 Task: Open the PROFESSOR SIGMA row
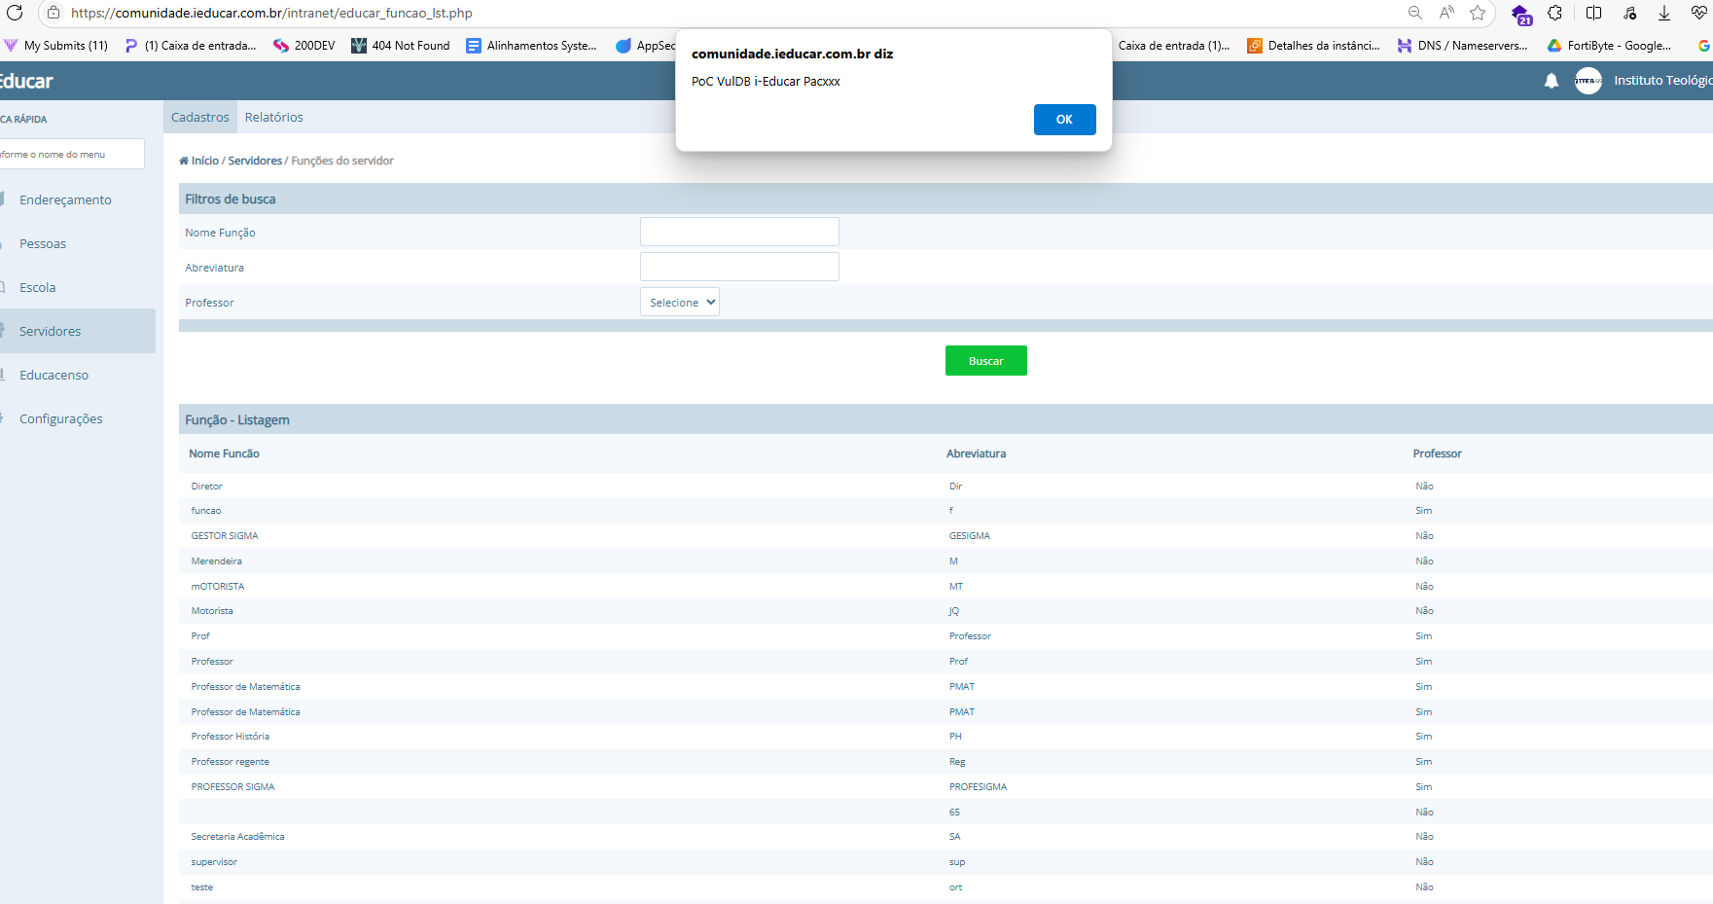point(233,787)
